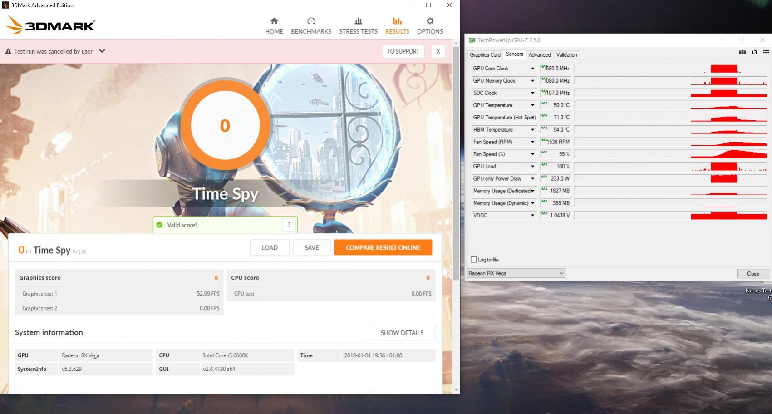Click the green valid score checkmark icon

159,225
